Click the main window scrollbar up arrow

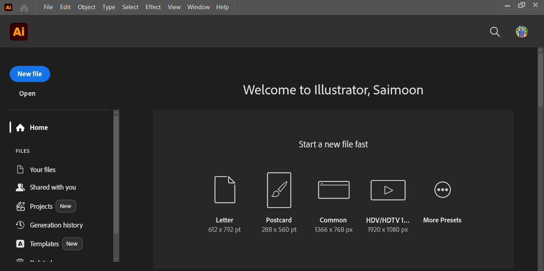tap(541, 50)
